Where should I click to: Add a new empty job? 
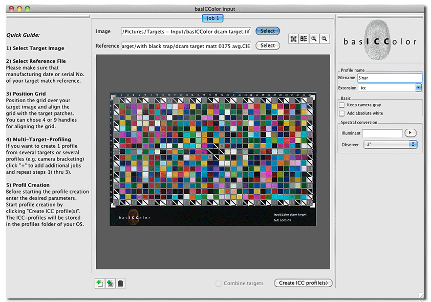(100, 283)
